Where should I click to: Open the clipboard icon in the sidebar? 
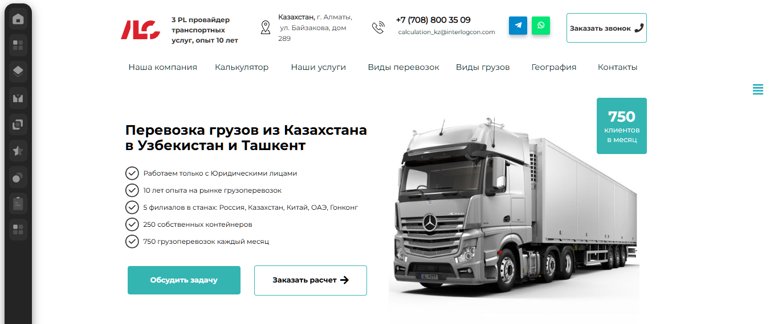pos(18,203)
